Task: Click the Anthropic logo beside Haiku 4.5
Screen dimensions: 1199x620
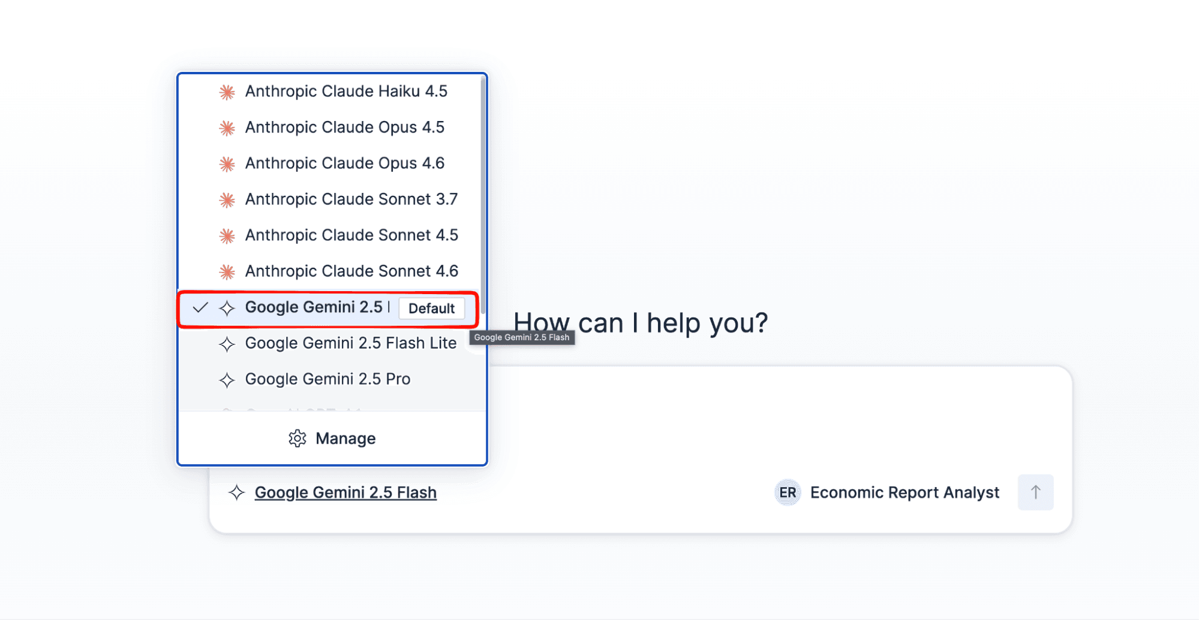Action: click(x=227, y=92)
